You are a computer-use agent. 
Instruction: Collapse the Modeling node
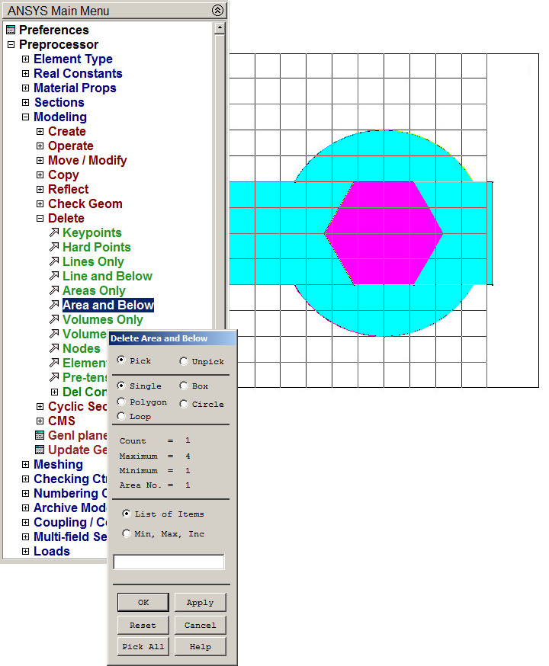[25, 117]
